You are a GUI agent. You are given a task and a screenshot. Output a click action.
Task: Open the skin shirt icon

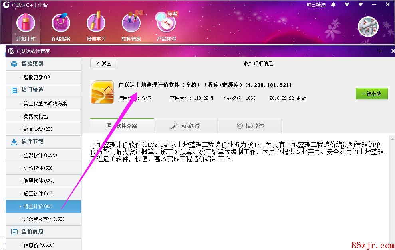coord(347,5)
